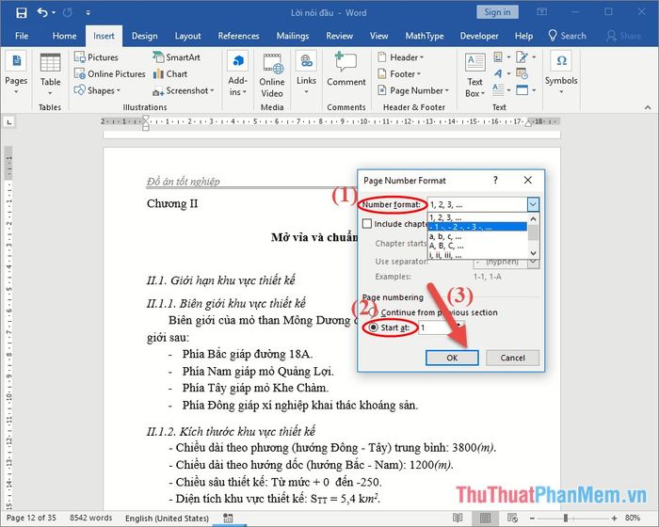Enable Include chapter number checkbox

click(x=368, y=224)
